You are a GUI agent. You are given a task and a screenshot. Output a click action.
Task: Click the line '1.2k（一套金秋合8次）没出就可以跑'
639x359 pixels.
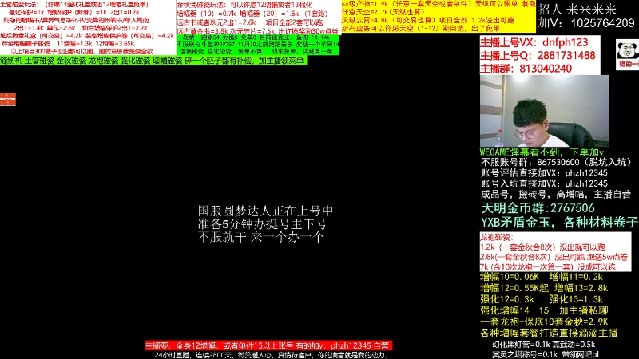542,247
